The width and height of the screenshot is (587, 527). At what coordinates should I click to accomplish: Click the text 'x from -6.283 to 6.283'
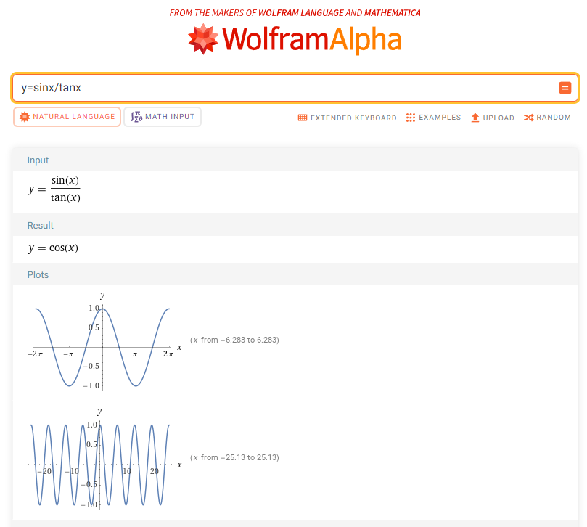point(234,340)
